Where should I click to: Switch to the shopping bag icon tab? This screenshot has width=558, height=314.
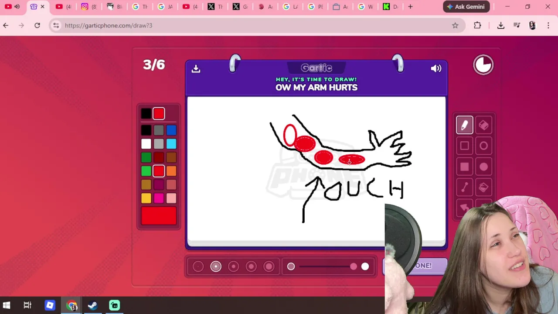(x=340, y=7)
